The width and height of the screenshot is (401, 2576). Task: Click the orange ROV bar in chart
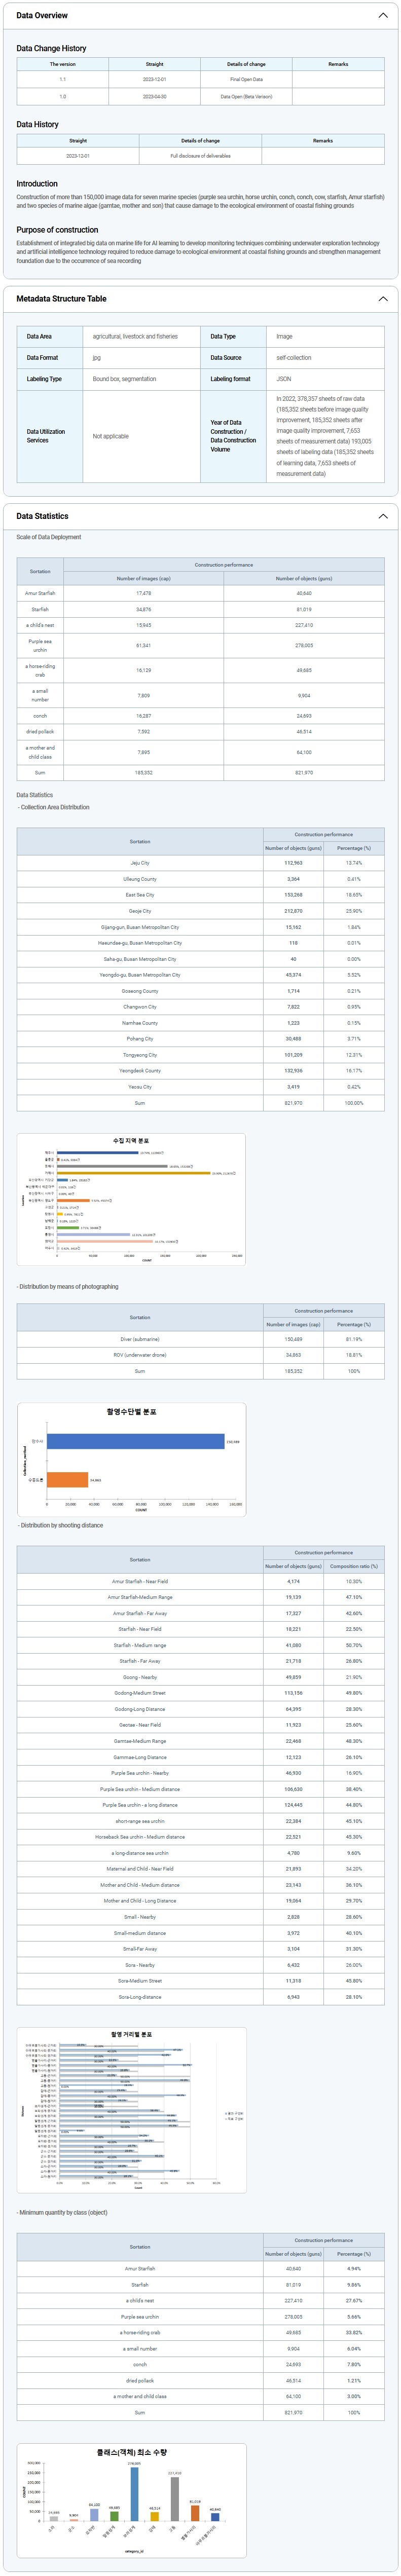pos(67,1479)
